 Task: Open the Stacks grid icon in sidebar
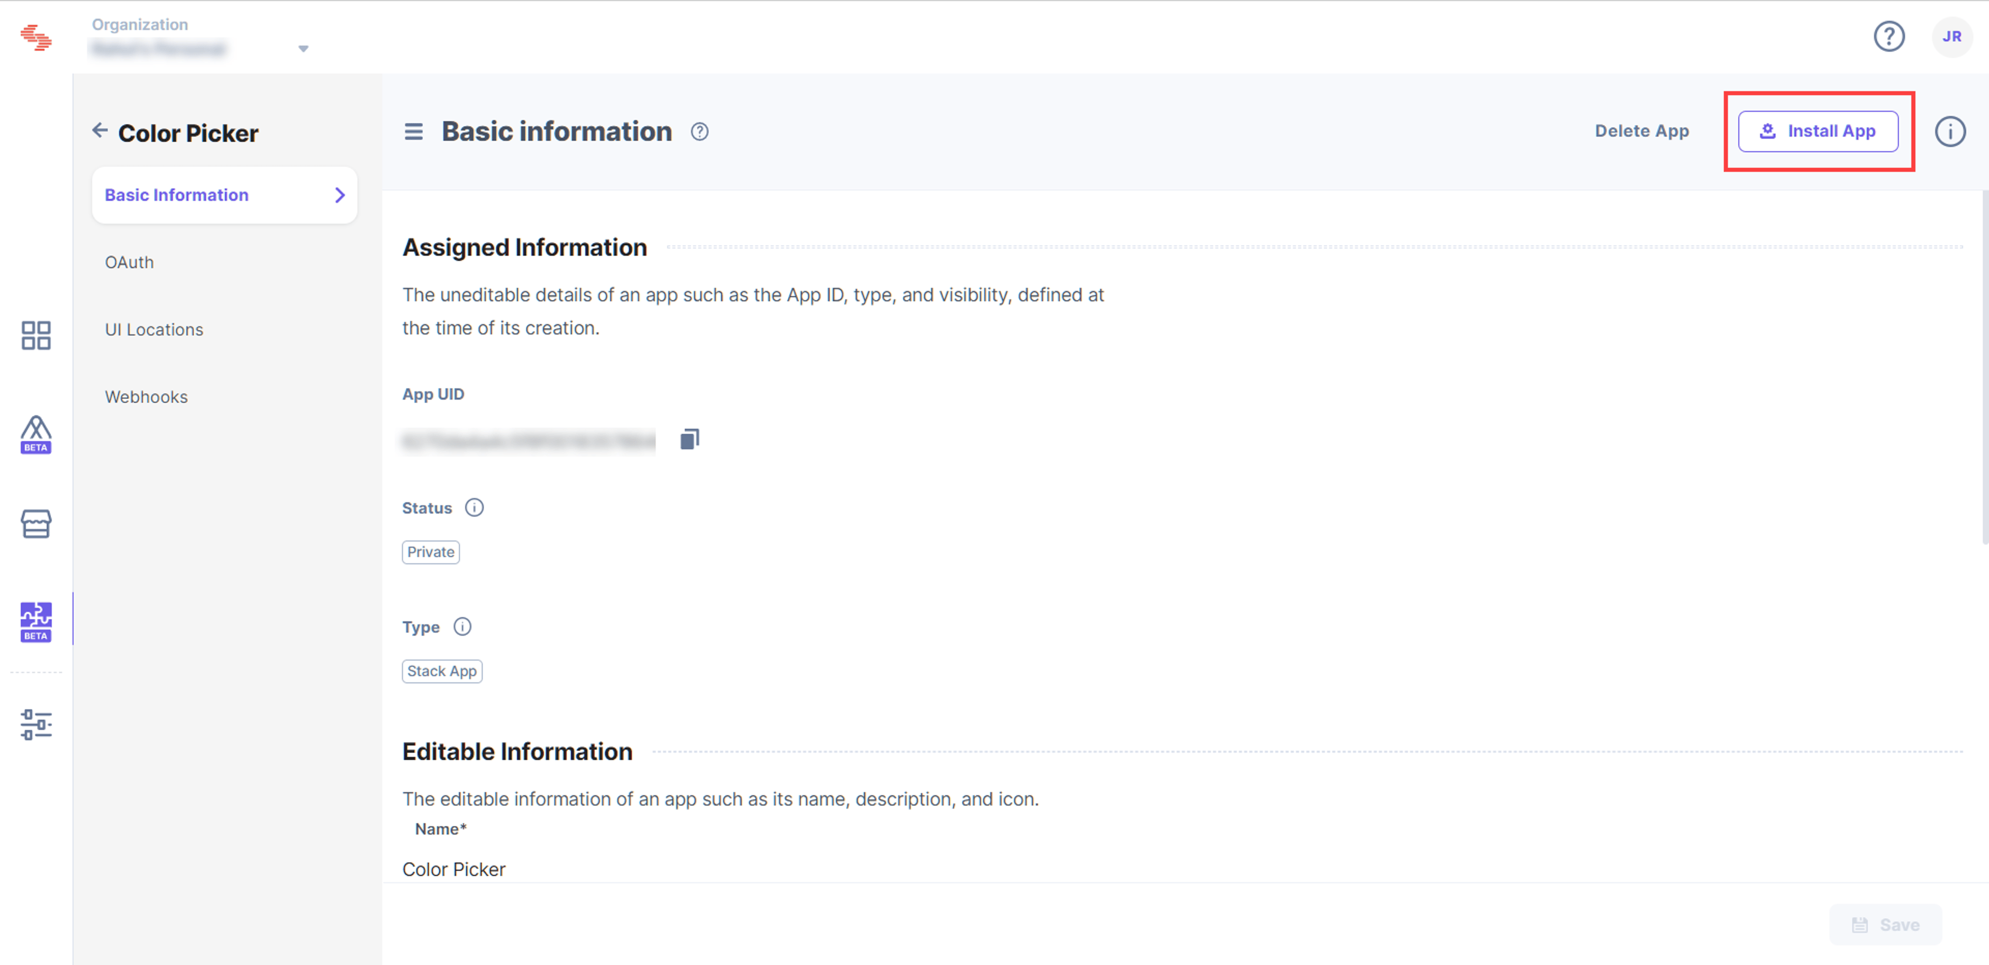click(x=36, y=336)
